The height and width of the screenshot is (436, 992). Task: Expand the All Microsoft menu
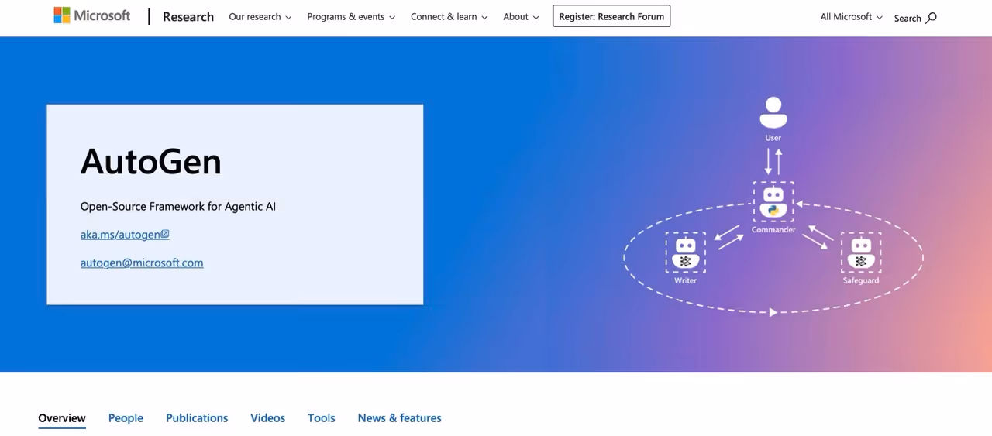pos(851,16)
